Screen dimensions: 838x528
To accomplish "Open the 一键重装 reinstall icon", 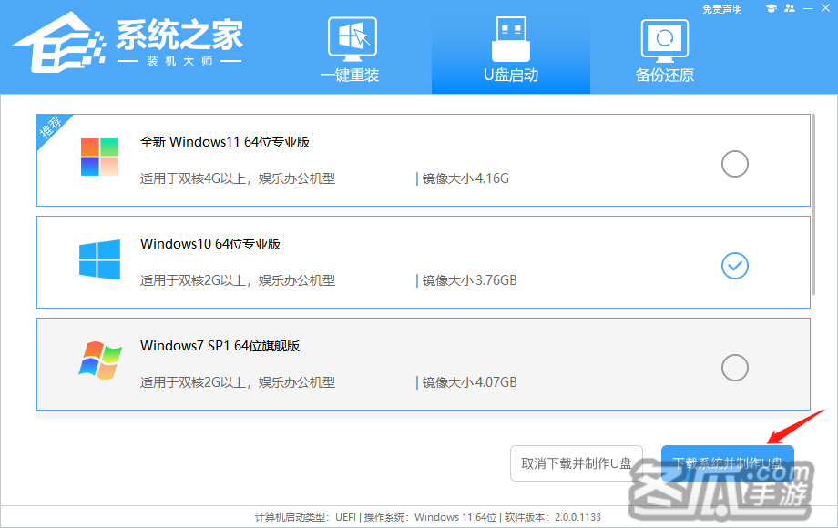I will [x=350, y=40].
